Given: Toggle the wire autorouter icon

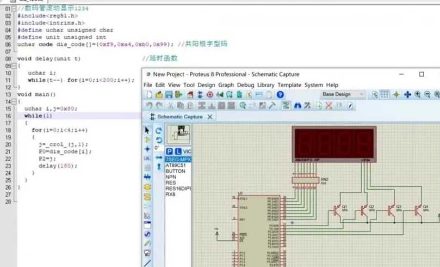Looking at the screenshot, I should pyautogui.click(x=286, y=106).
